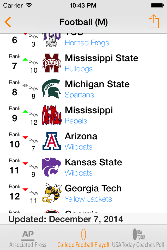Tap the Ole Miss logo

[x=51, y=115]
